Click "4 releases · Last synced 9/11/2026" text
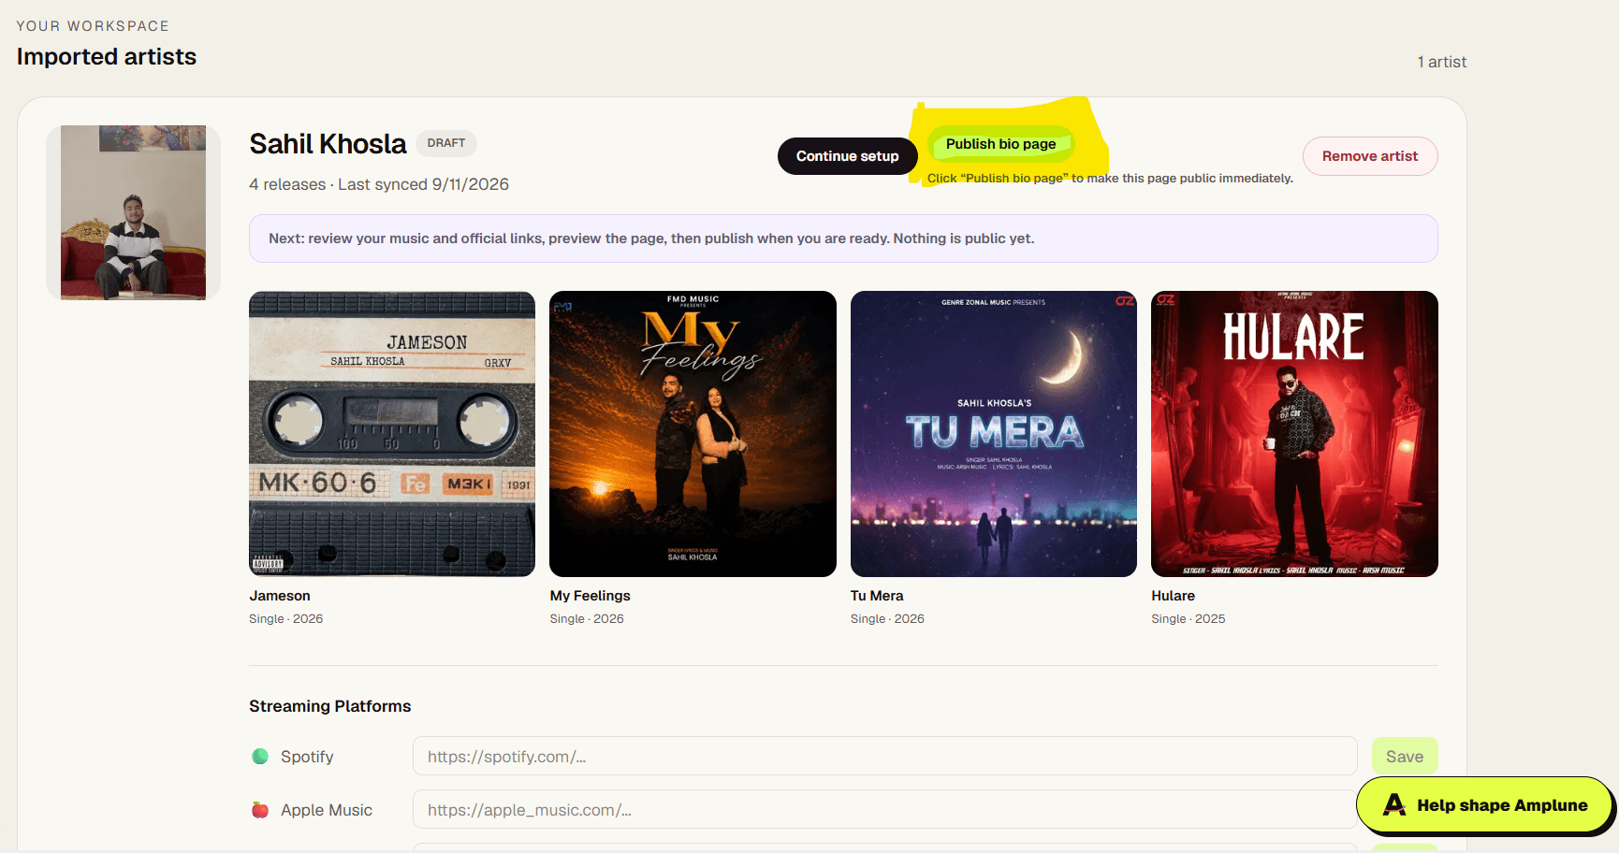1619x853 pixels. 379,184
